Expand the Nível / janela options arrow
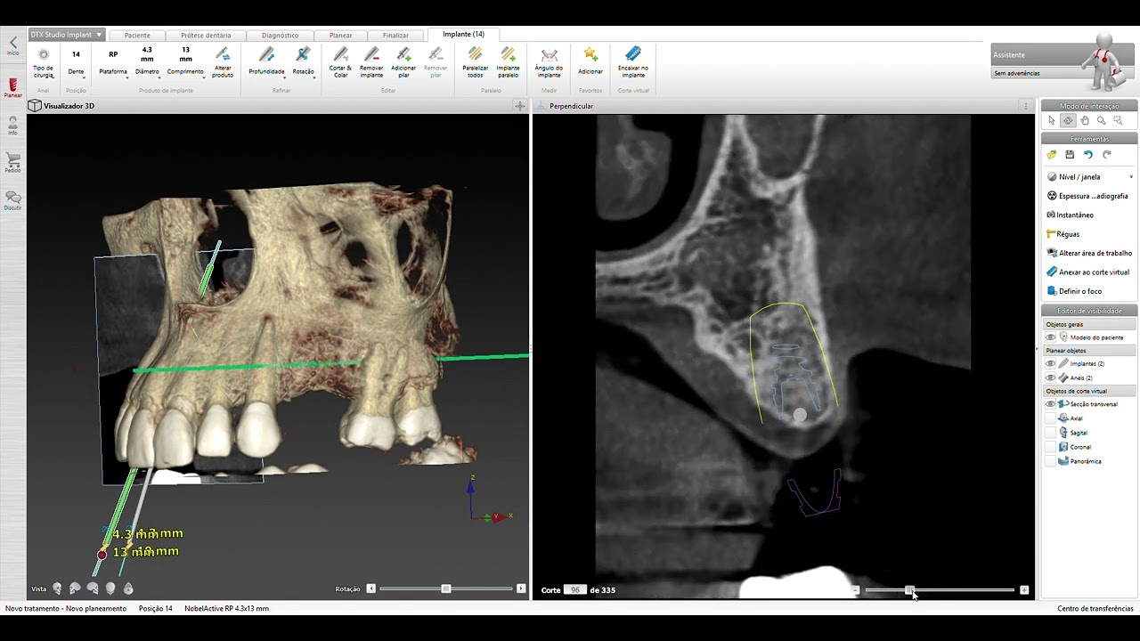 click(x=1131, y=177)
